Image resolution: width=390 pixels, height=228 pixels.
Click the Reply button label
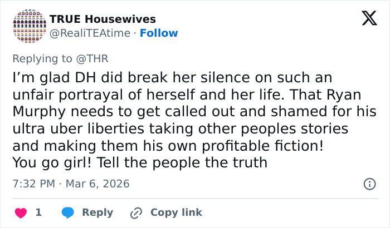tap(97, 212)
